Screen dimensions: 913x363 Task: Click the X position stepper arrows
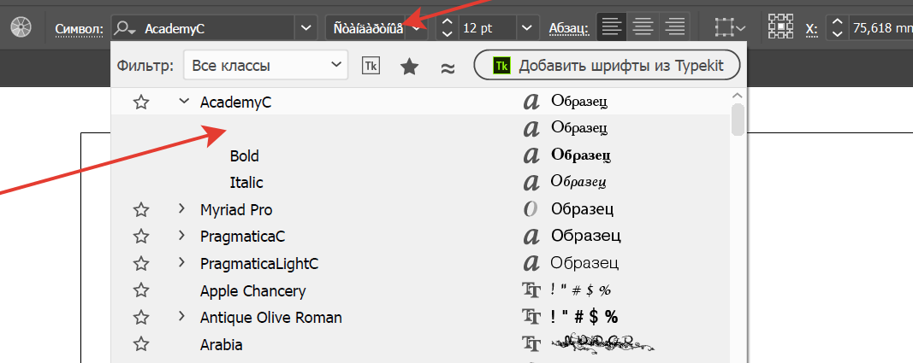pos(838,28)
